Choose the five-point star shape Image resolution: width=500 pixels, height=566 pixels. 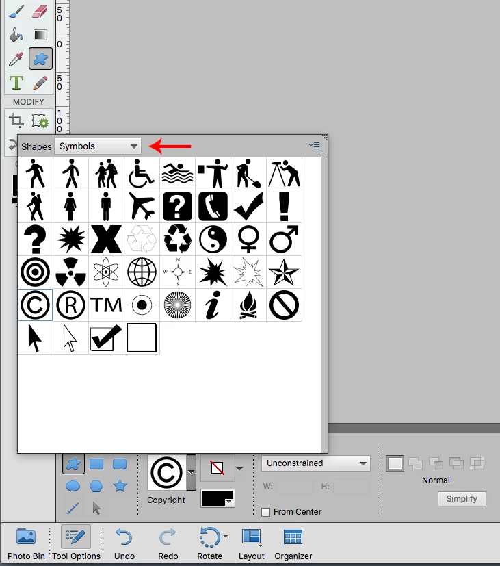coord(284,272)
